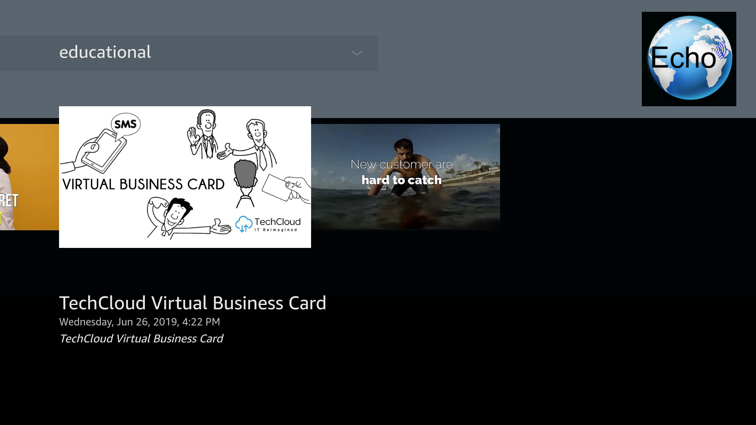Click the 'VIRTUAL BUSINESS CARD' text on thumbnail
Image resolution: width=756 pixels, height=425 pixels.
click(143, 185)
